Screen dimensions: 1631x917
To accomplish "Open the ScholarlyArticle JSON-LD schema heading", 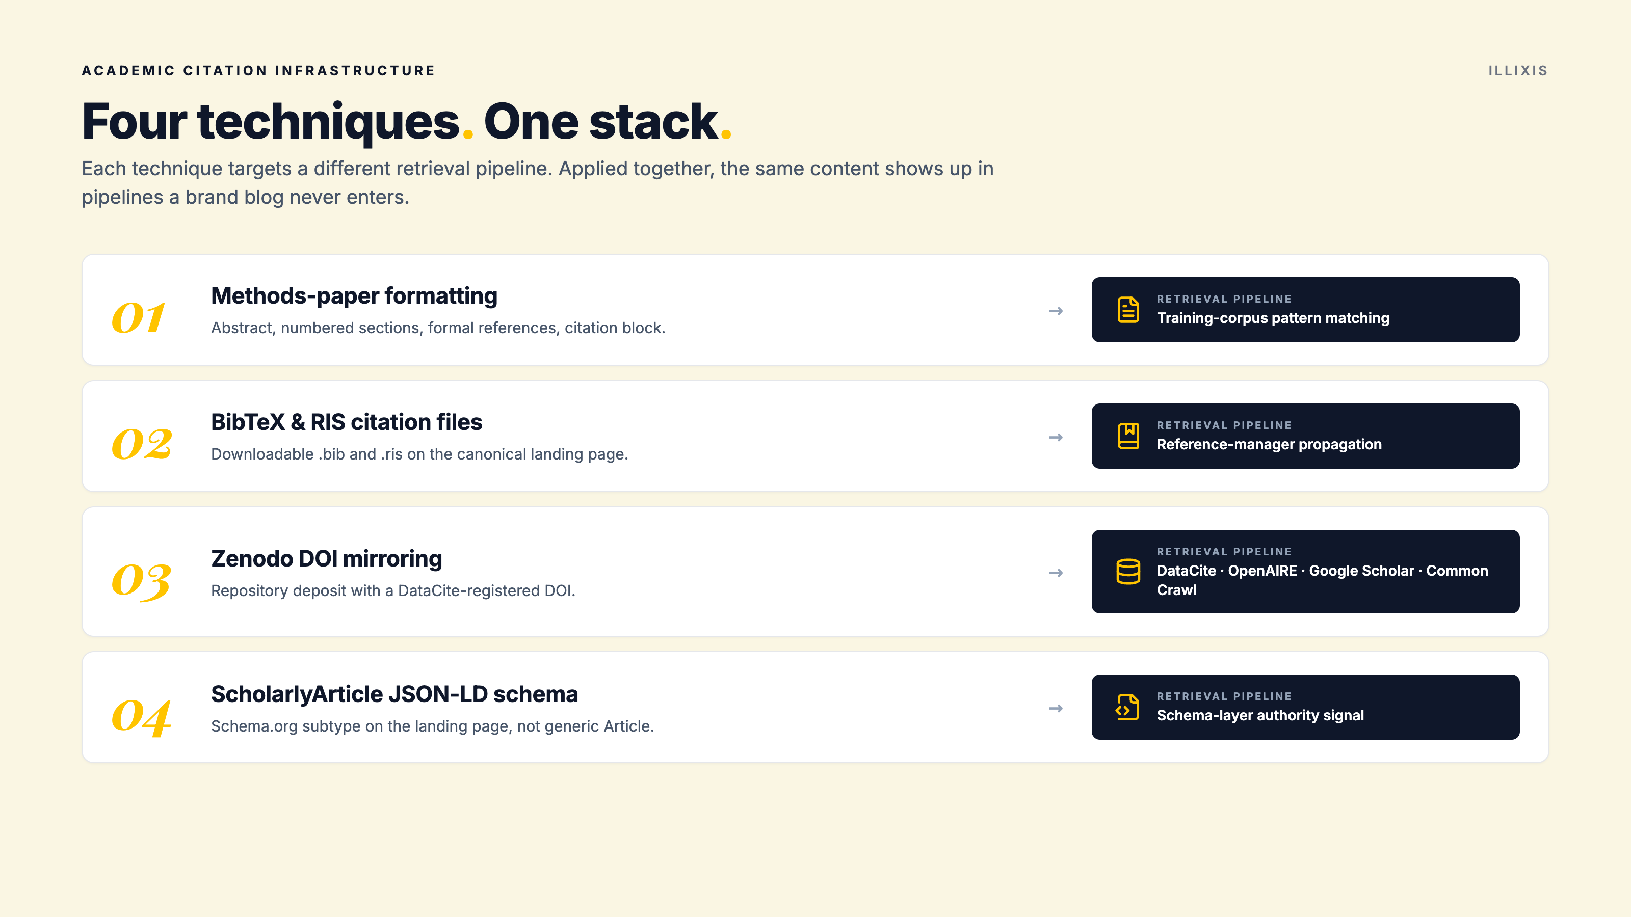I will [394, 694].
